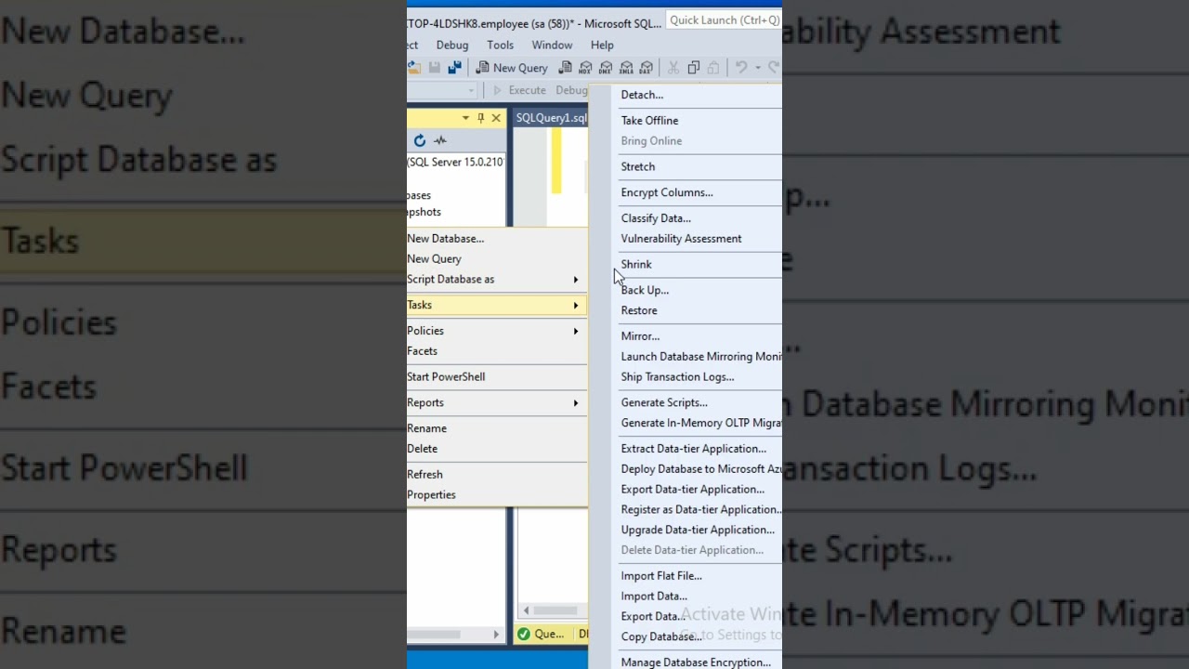The width and height of the screenshot is (1189, 669).
Task: Select Shrink in Tasks submenu
Action: click(686, 265)
